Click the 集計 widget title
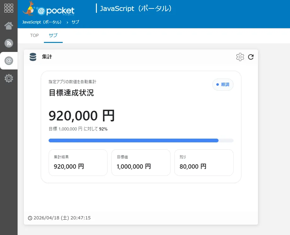This screenshot has height=235, width=290. 47,57
